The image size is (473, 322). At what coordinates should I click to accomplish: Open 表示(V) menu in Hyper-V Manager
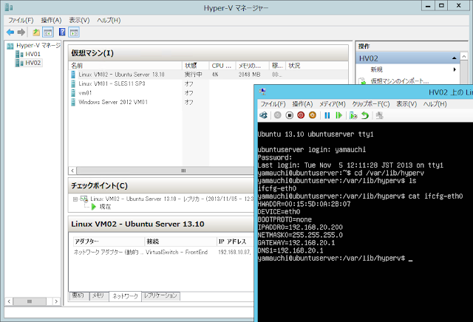(79, 20)
